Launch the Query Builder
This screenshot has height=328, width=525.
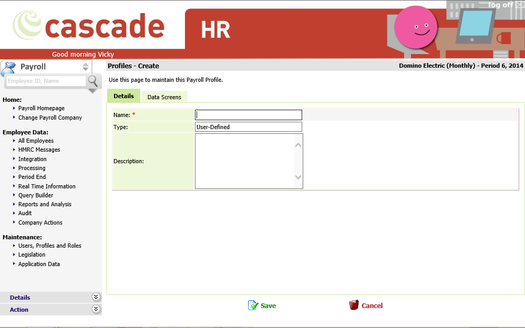36,195
